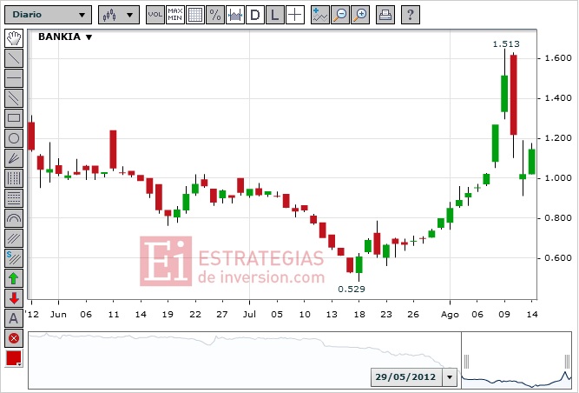Click the 29/05/2012 date field

click(406, 377)
